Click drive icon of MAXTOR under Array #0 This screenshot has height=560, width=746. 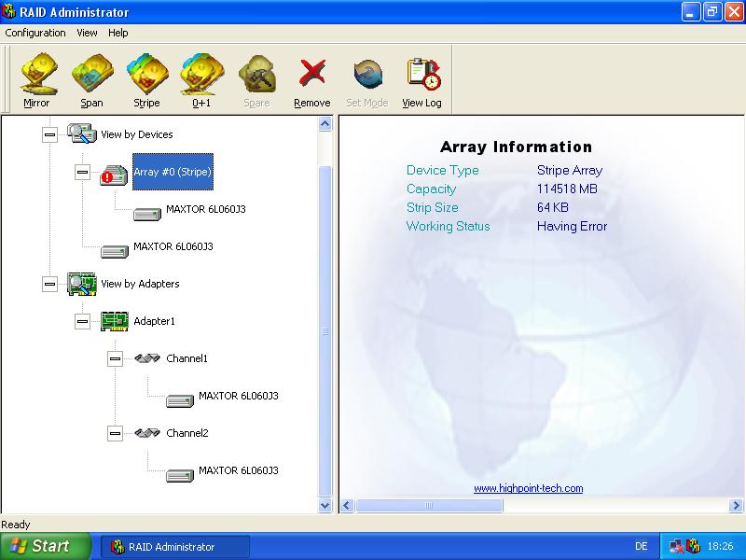(x=147, y=215)
